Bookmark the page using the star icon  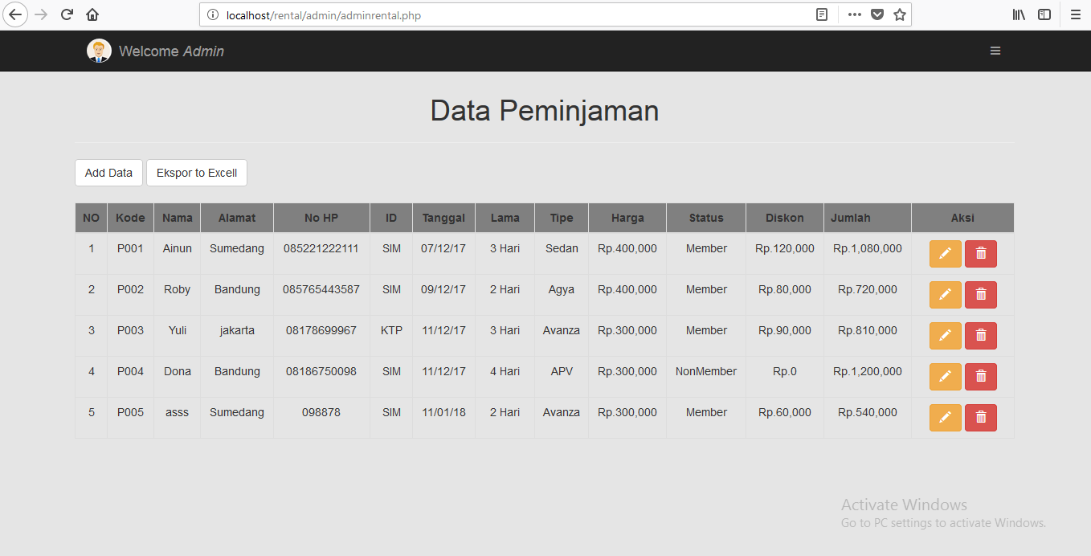(x=900, y=14)
